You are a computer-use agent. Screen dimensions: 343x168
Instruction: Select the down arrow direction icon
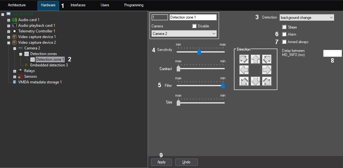pos(255,81)
